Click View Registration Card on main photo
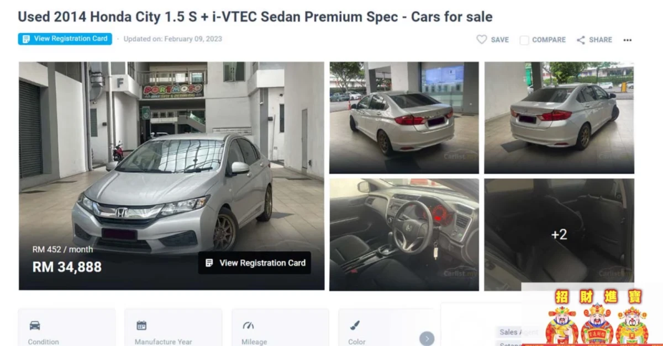The height and width of the screenshot is (346, 663). (255, 263)
